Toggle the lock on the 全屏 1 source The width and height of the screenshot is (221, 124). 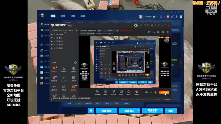[x=54, y=48]
